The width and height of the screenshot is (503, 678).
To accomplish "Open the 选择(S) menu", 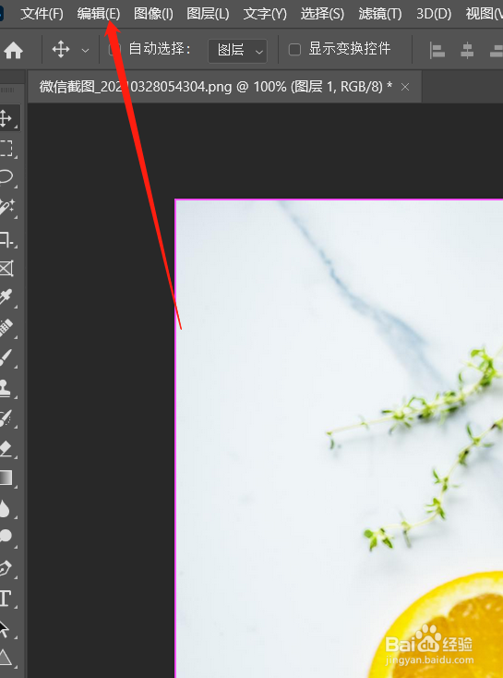I will (x=322, y=14).
